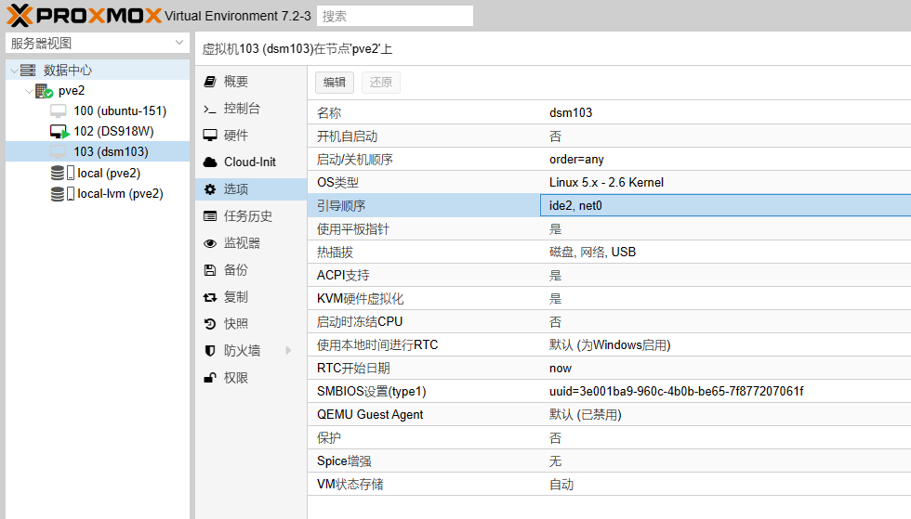Click the 数据中心 datacenter icon
The width and height of the screenshot is (911, 519).
28,71
